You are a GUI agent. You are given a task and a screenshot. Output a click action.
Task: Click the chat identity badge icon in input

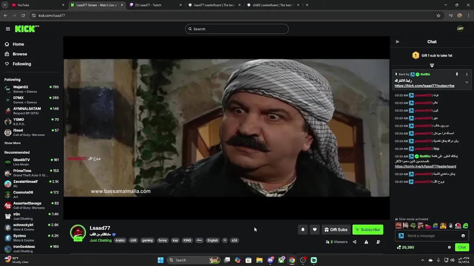coord(401,236)
